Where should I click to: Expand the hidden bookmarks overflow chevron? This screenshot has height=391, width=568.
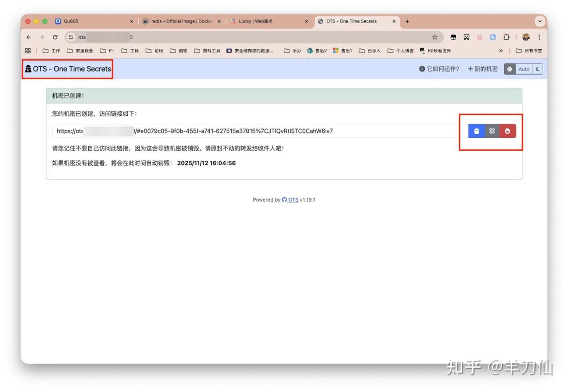point(501,51)
